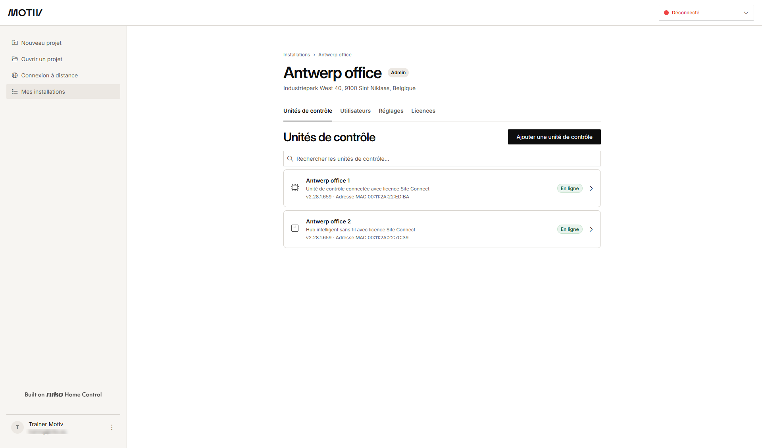Viewport: 762px width, 448px height.
Task: Focus the Rechercher les unités de contrôle field
Action: coord(442,159)
